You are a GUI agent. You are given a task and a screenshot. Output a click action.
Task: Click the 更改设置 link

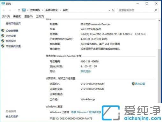pos(140,84)
